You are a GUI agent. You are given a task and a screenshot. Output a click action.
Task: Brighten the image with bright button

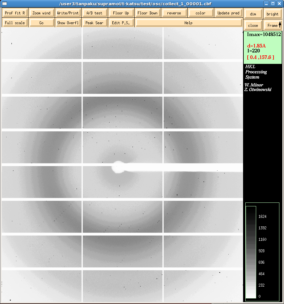pyautogui.click(x=273, y=14)
